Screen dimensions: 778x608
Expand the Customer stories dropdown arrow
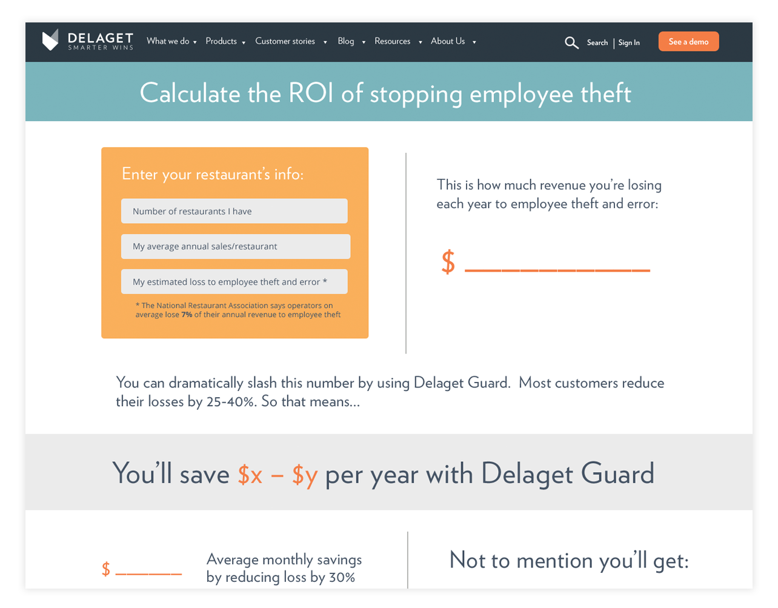325,42
